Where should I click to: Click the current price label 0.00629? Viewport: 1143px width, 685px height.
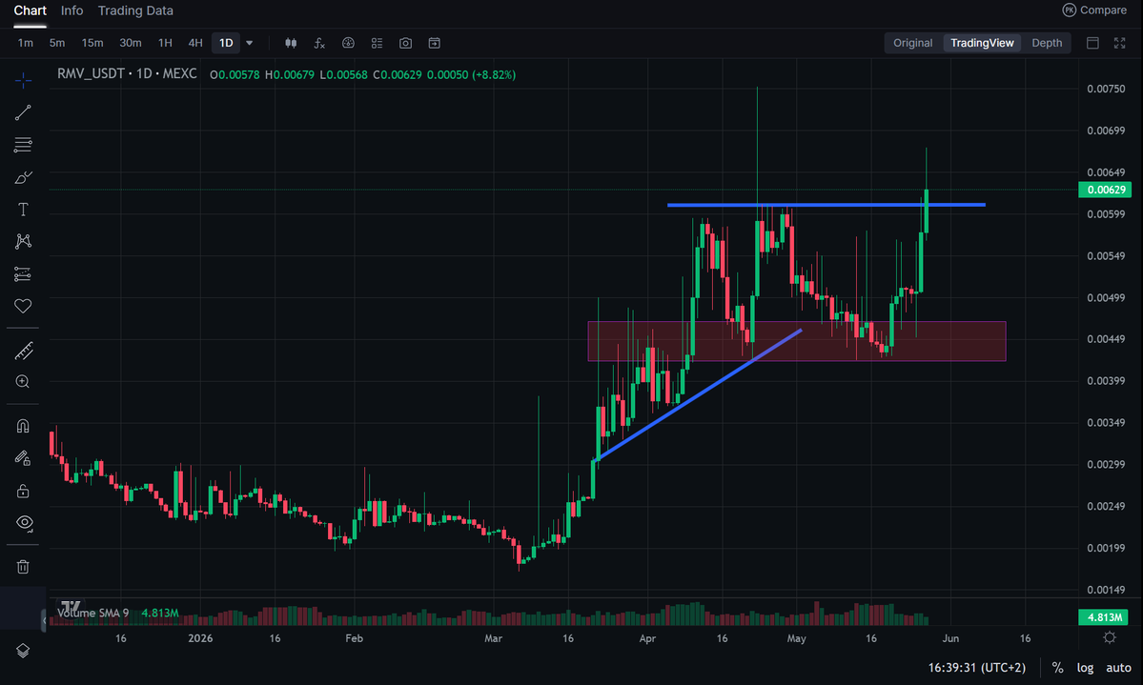tap(1105, 190)
